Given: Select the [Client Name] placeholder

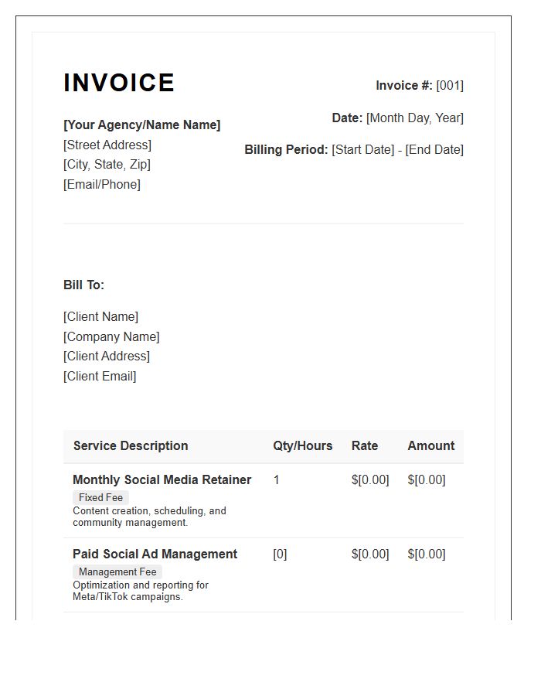Looking at the screenshot, I should tap(100, 316).
